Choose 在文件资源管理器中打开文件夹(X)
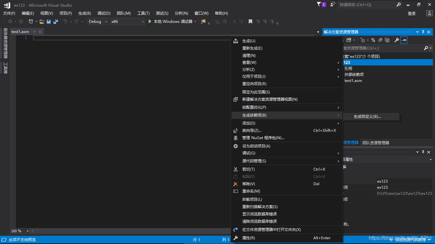 click(287, 230)
